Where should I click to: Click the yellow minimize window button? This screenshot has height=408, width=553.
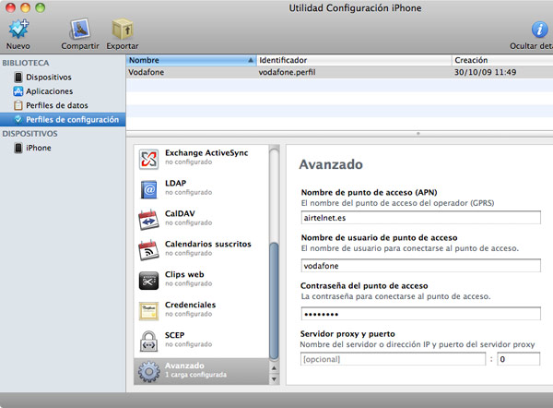(26, 7)
